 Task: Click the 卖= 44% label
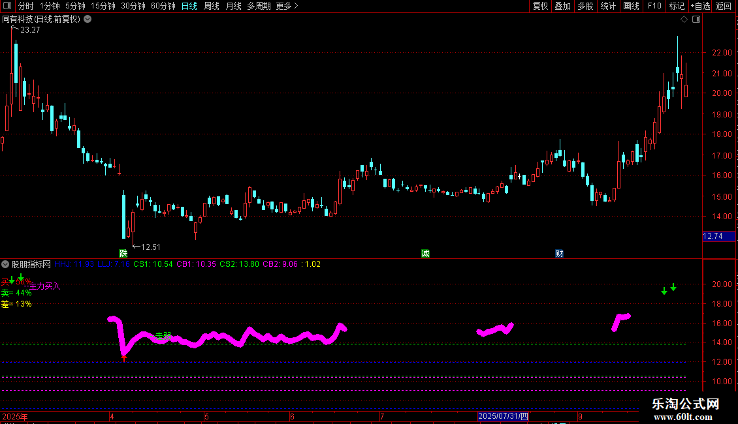tap(16, 293)
